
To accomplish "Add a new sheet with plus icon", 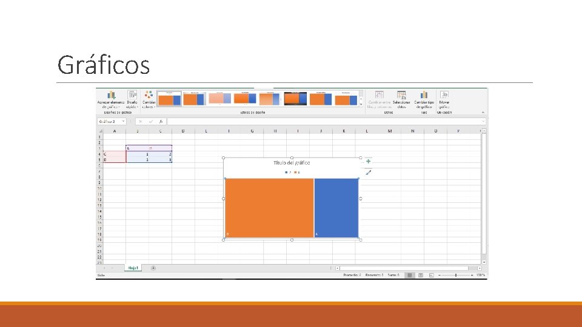I will [x=153, y=268].
